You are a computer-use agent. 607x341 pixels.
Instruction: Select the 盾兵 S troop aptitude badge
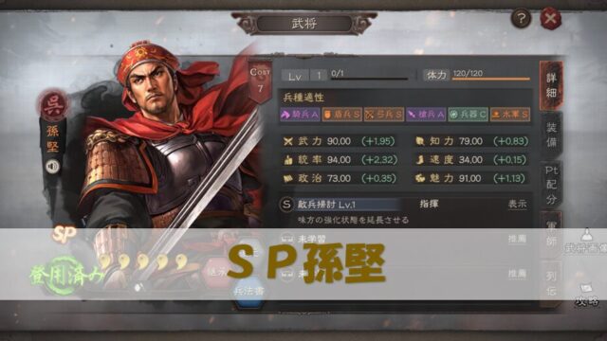tap(341, 115)
